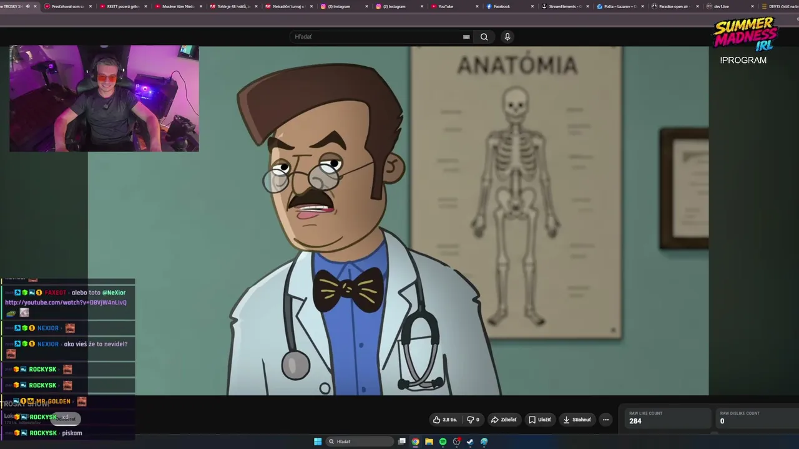The width and height of the screenshot is (799, 449).
Task: Open the red-badged round app on the taskbar
Action: pos(457,442)
